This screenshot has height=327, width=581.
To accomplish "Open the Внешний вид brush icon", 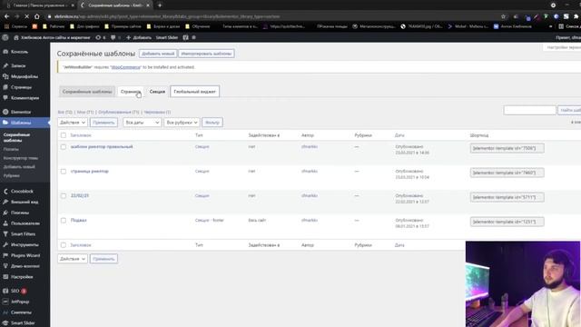I will click(5, 202).
